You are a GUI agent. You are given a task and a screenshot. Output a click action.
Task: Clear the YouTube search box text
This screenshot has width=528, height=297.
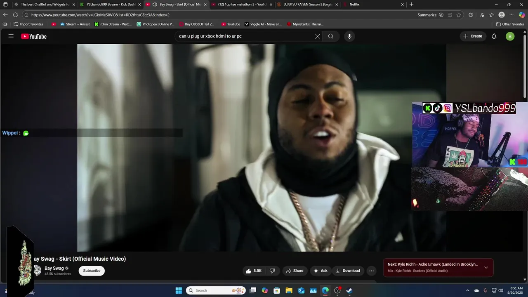tap(318, 36)
